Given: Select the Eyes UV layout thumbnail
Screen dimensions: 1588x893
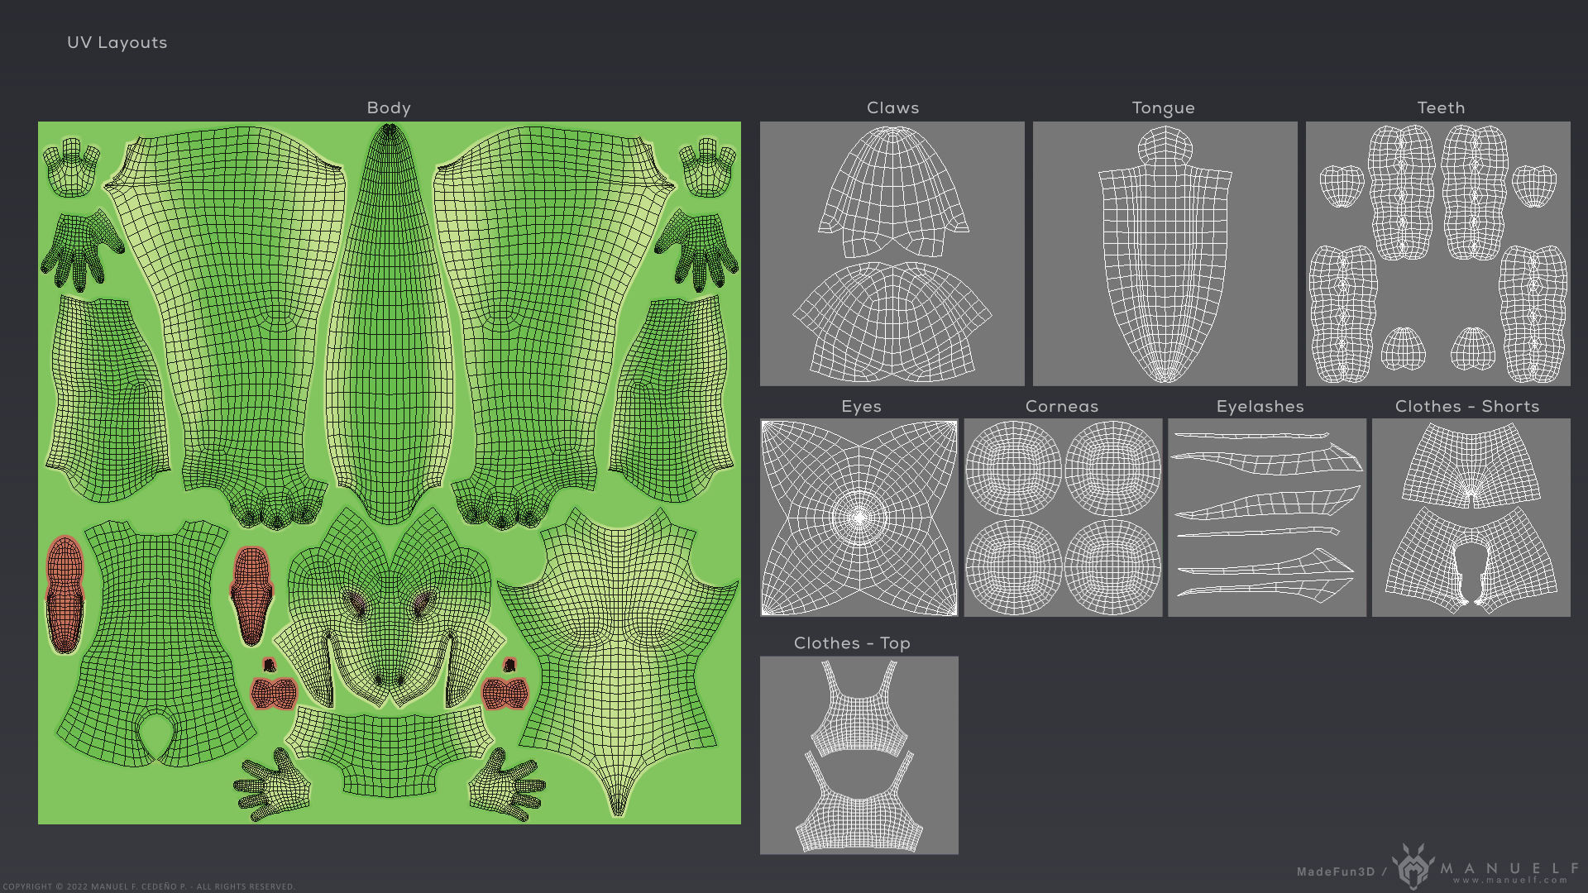Looking at the screenshot, I should click(x=859, y=518).
